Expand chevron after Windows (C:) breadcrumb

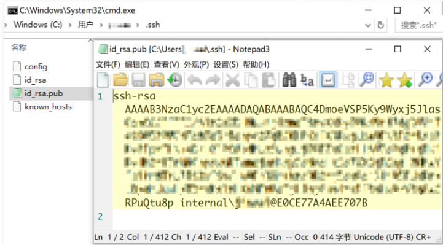click(70, 25)
